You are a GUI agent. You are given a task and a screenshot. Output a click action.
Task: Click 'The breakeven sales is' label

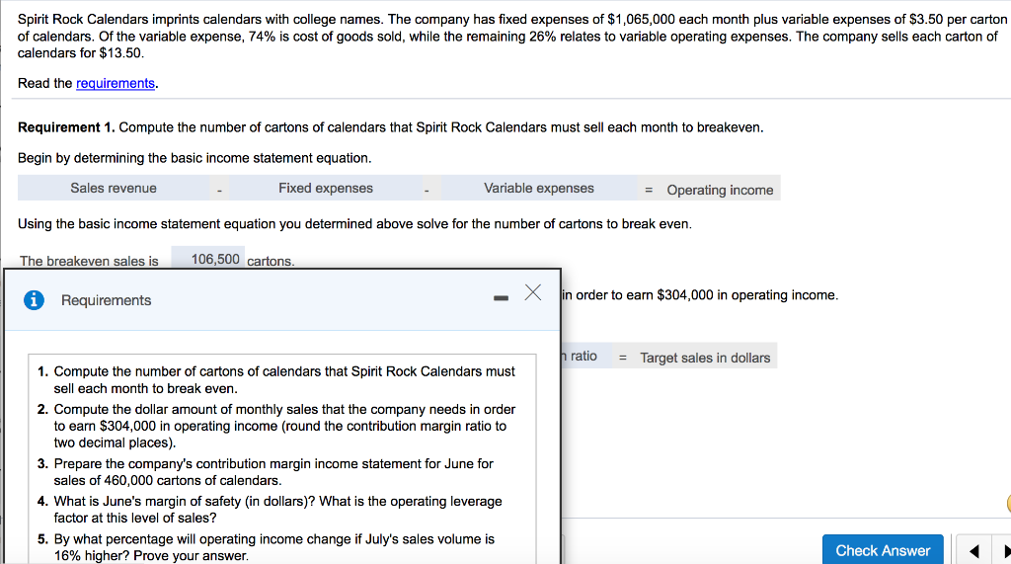pyautogui.click(x=89, y=261)
